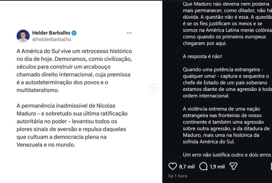This screenshot has height=183, width=272.
Task: Advance the carousel with the right chevron
Action: tap(153, 88)
